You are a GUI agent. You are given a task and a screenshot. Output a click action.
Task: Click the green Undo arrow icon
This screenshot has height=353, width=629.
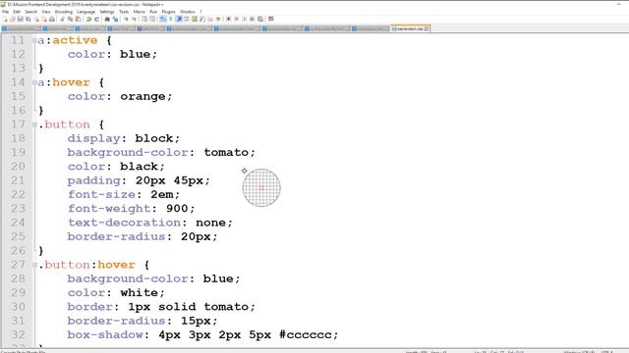pos(88,19)
